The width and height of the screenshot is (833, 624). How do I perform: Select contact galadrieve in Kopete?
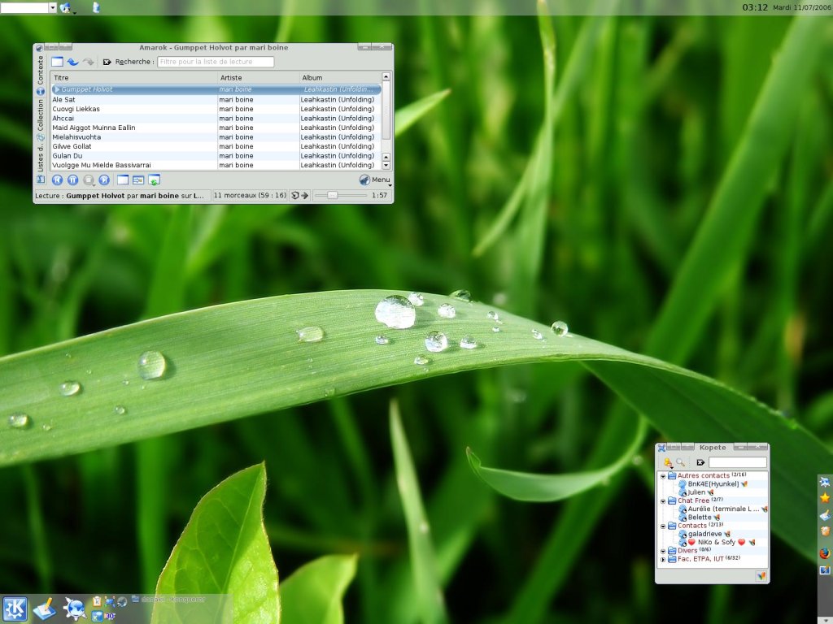(x=704, y=534)
